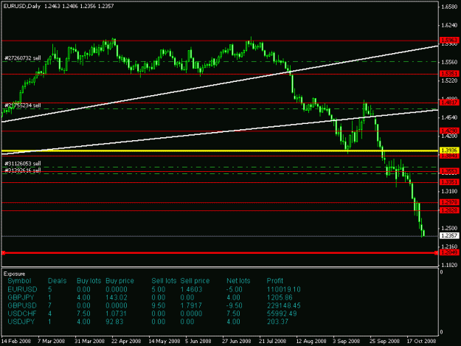Click the Exposure indicator title

pos(15,274)
